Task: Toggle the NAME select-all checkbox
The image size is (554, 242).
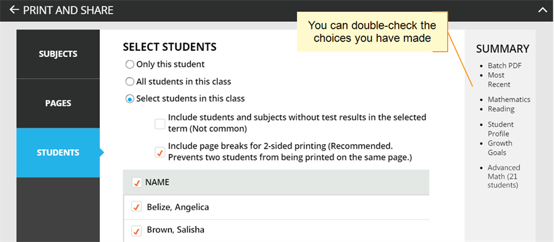Action: (x=136, y=182)
